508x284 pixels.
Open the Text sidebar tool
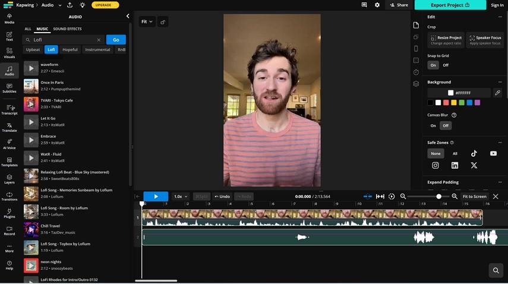pyautogui.click(x=9, y=36)
